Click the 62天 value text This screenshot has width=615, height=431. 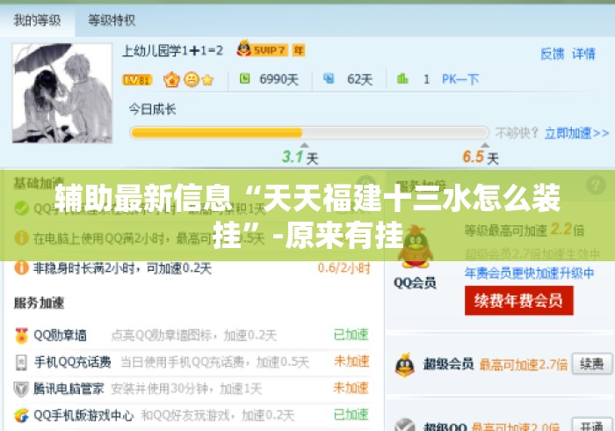click(x=359, y=80)
